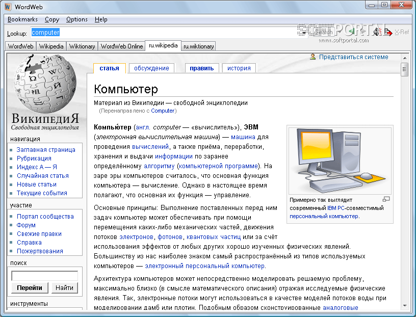
Task: Open the Help menu
Action: pyautogui.click(x=101, y=19)
